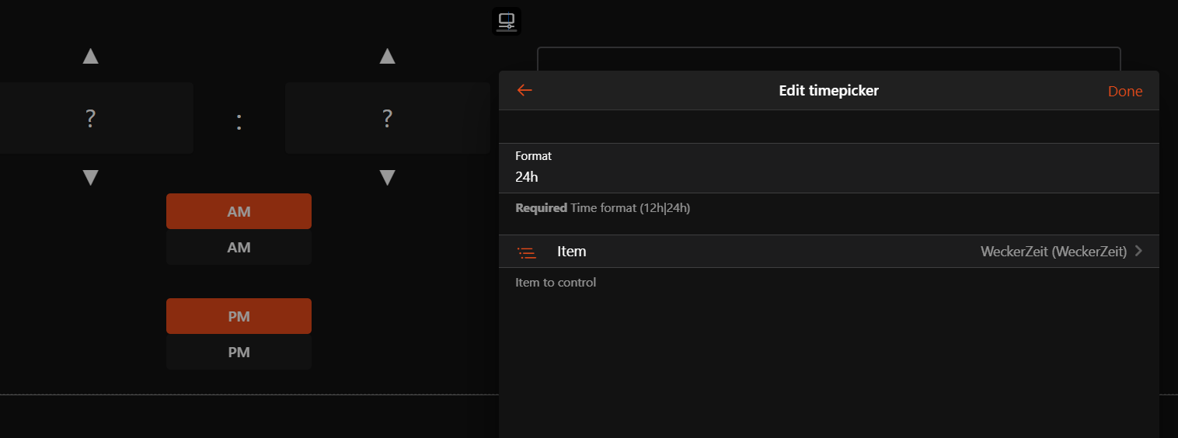The height and width of the screenshot is (438, 1178).
Task: Select the orange AM button
Action: [x=239, y=211]
